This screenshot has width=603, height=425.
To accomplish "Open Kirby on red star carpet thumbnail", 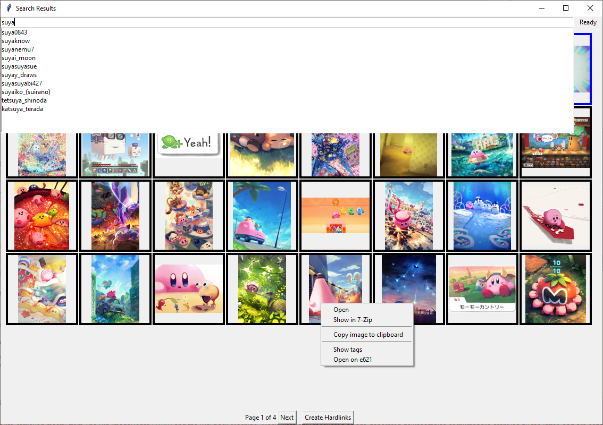I will pyautogui.click(x=555, y=216).
